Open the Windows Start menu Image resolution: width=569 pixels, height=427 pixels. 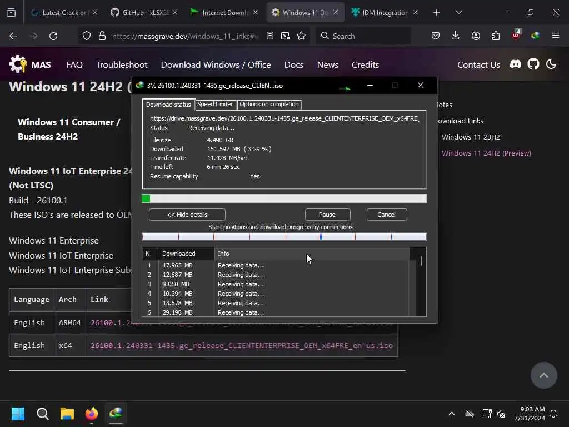18,414
